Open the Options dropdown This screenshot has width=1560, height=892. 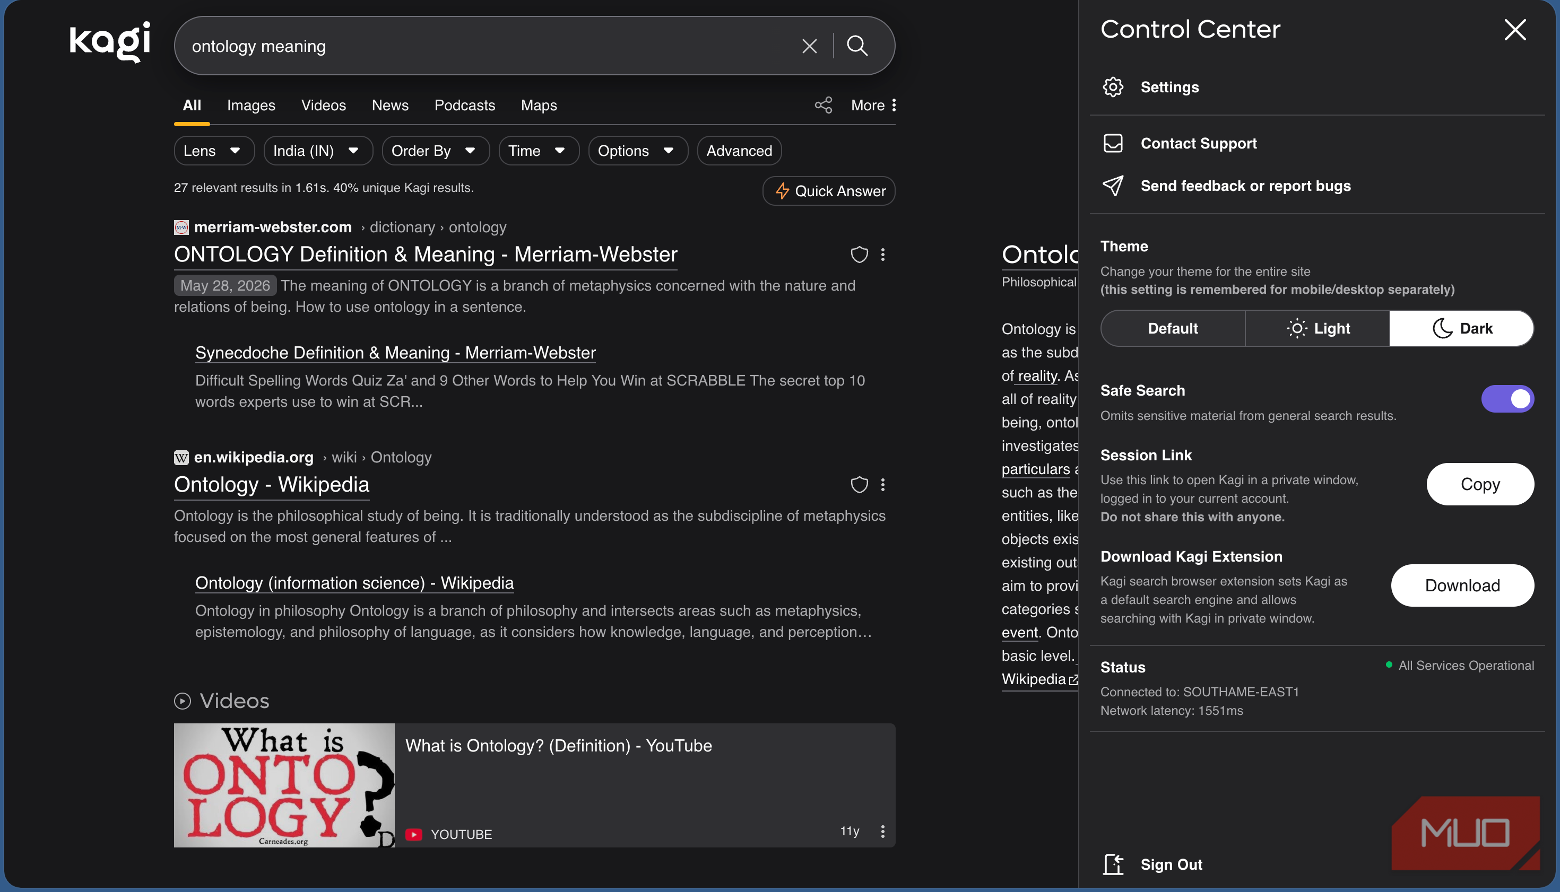pos(638,151)
